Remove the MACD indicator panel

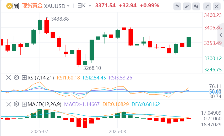click(x=9, y=104)
